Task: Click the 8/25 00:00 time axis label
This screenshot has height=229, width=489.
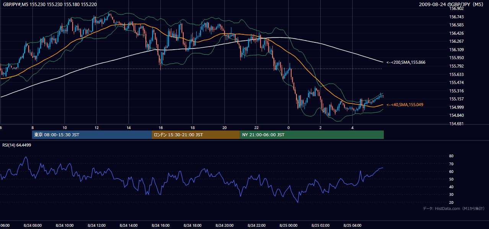Action: pyautogui.click(x=289, y=225)
